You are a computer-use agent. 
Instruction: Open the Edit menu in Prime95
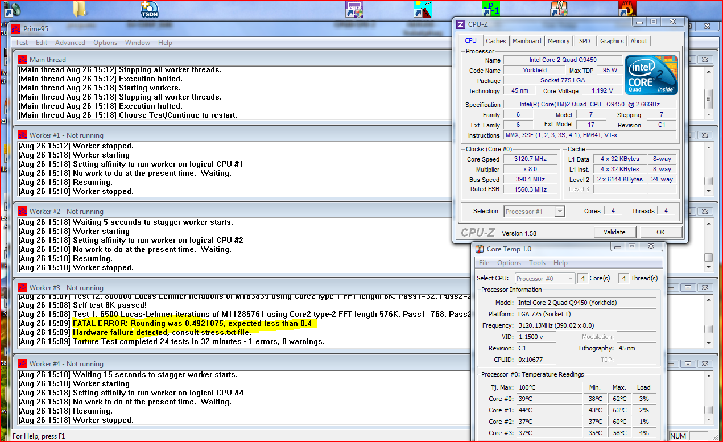tap(42, 43)
